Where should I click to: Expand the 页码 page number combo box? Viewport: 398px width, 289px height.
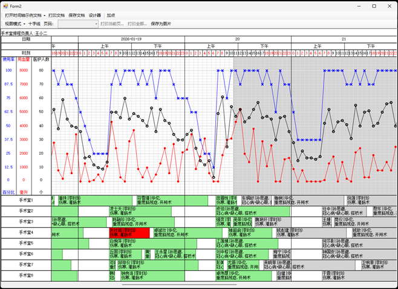click(x=96, y=24)
